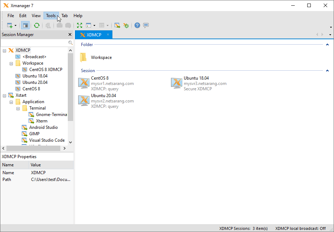Open the Edit menu
Image resolution: width=334 pixels, height=232 pixels.
click(x=23, y=16)
